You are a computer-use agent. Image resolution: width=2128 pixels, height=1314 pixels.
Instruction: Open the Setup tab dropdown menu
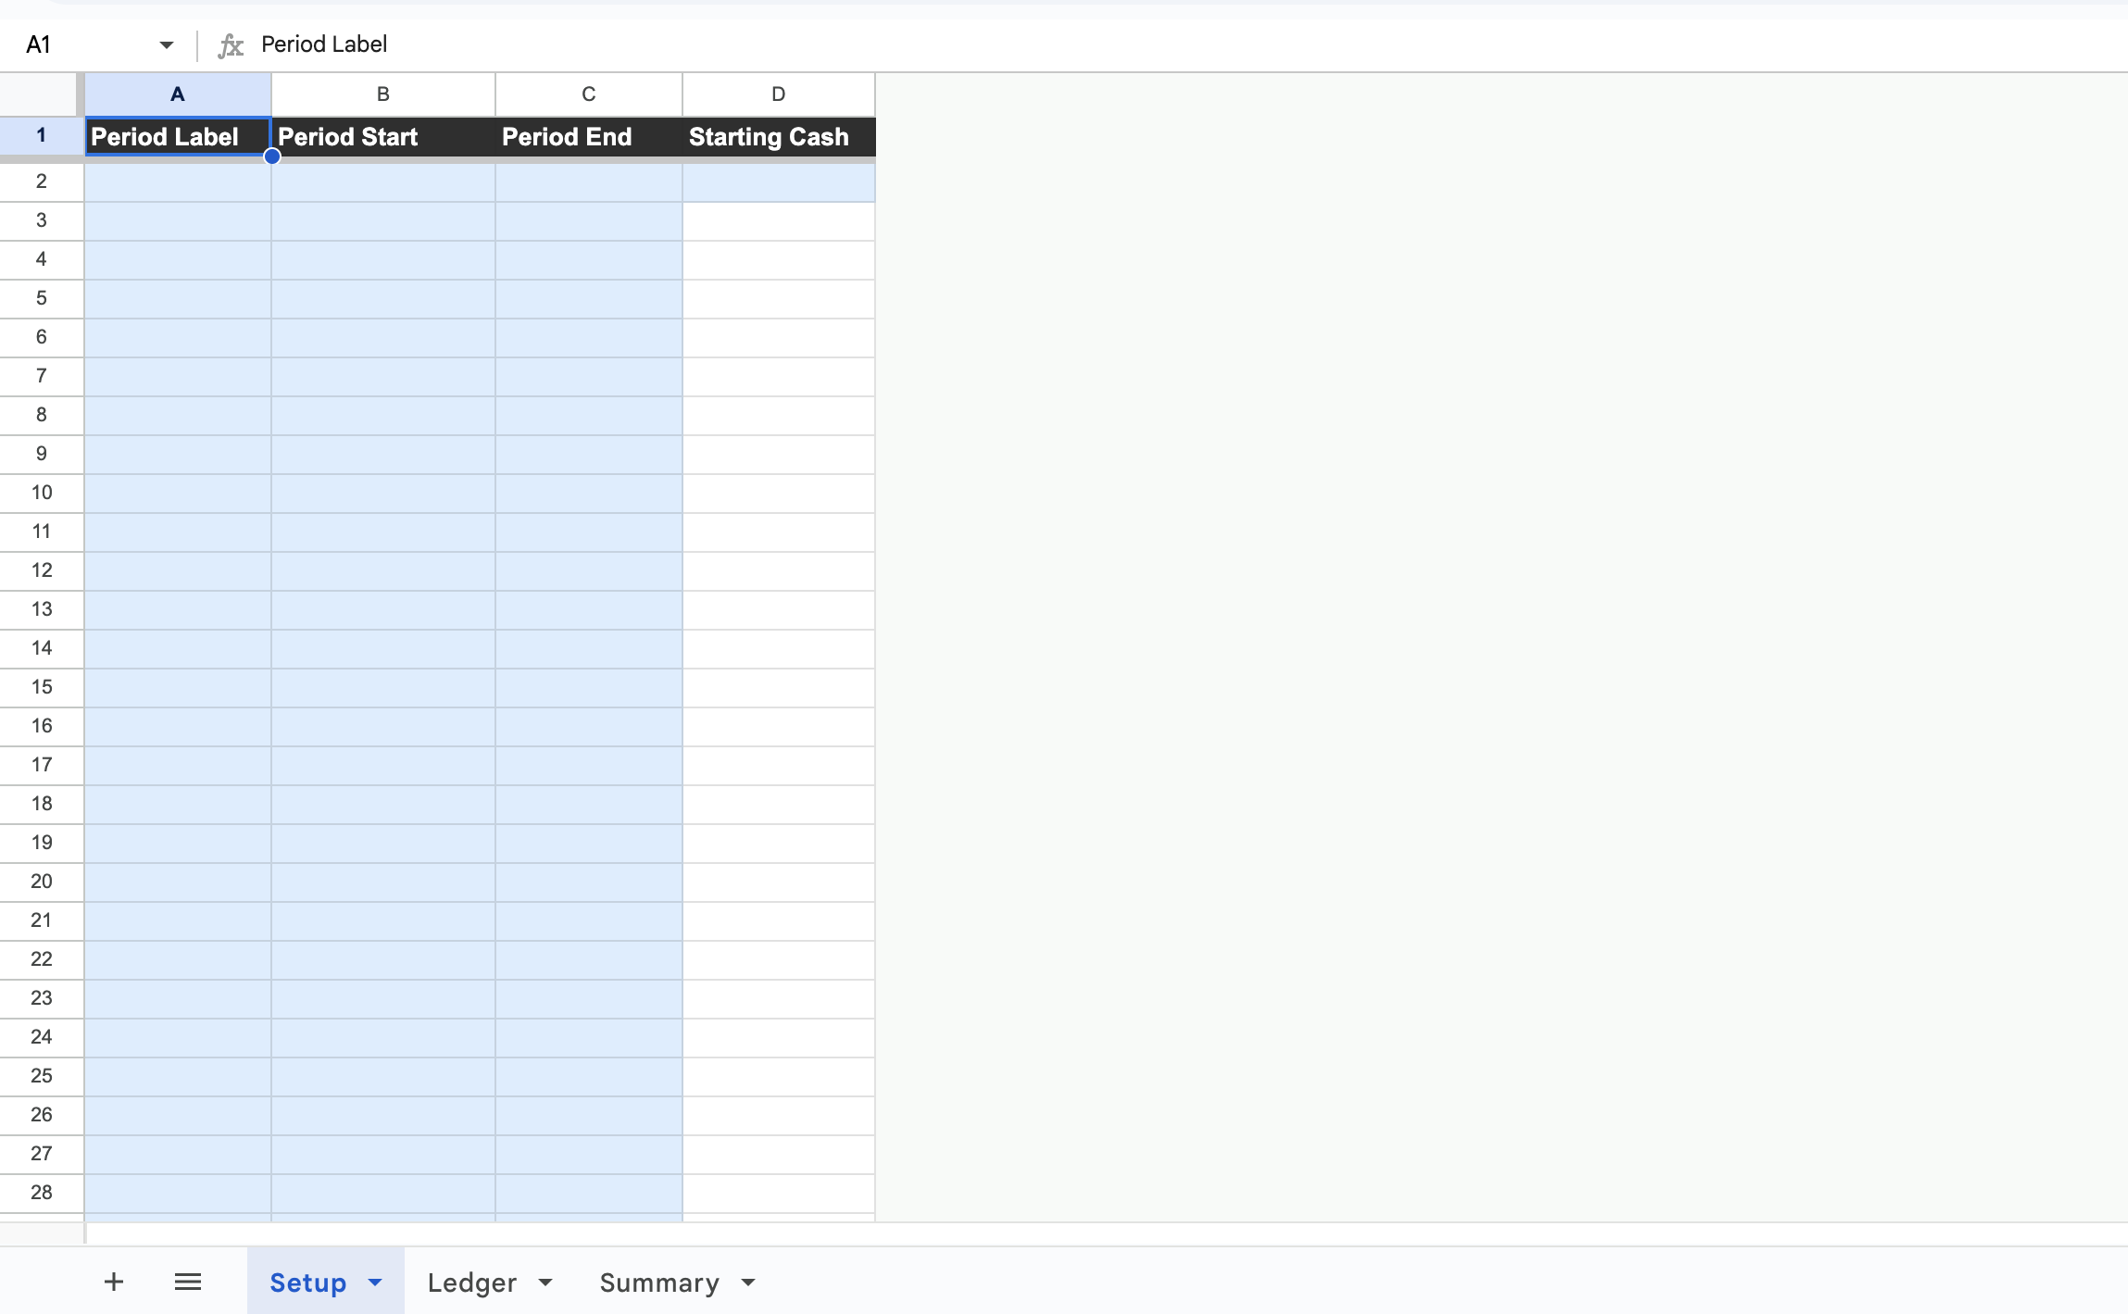[x=373, y=1282]
